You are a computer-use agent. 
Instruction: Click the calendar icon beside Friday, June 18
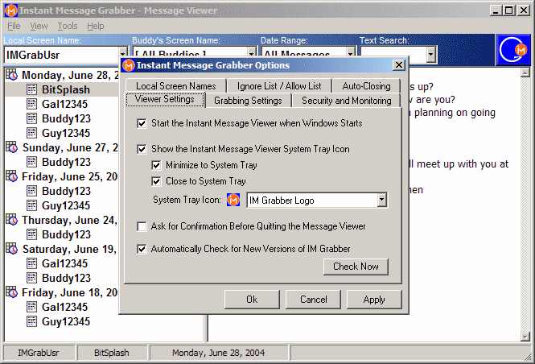coord(11,292)
